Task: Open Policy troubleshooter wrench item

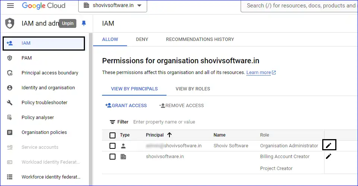Action: 44,103
